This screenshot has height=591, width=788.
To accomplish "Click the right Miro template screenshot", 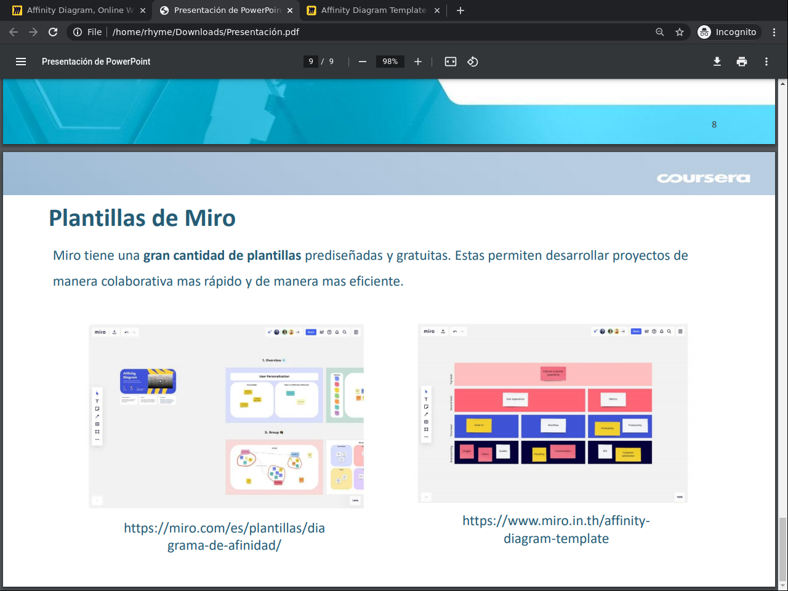I will click(553, 414).
